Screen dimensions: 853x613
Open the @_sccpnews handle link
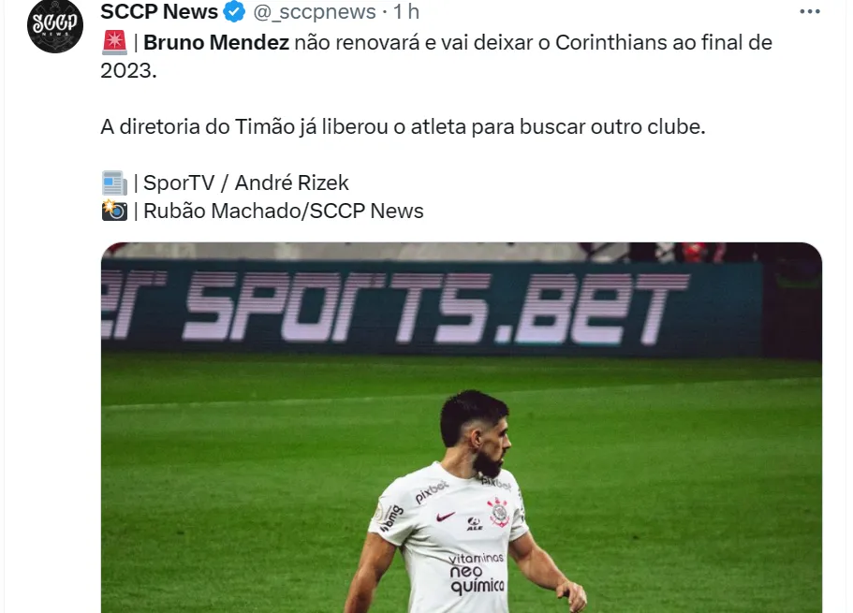click(x=315, y=11)
